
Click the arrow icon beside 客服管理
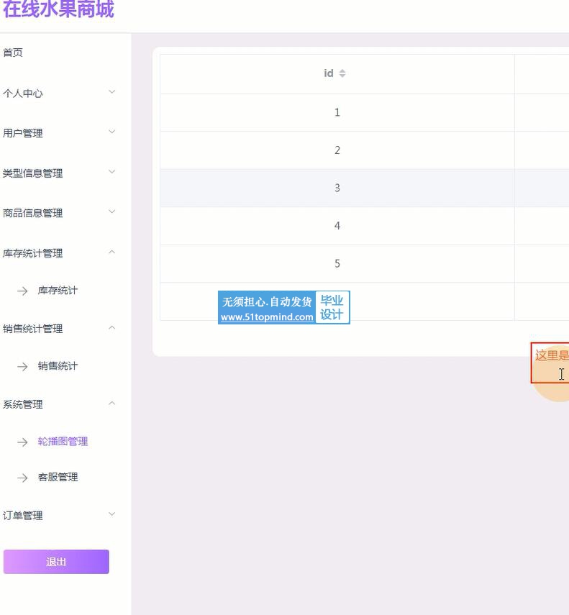pos(22,478)
